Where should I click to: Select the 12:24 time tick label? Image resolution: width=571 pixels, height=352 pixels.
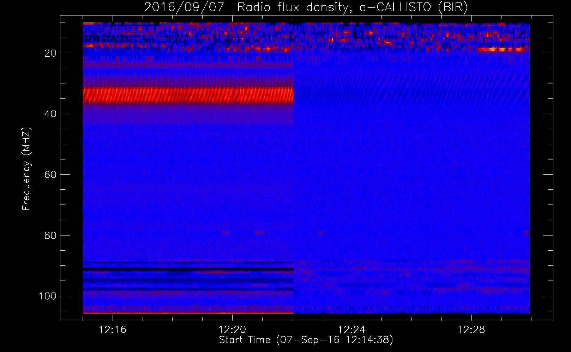pyautogui.click(x=352, y=330)
